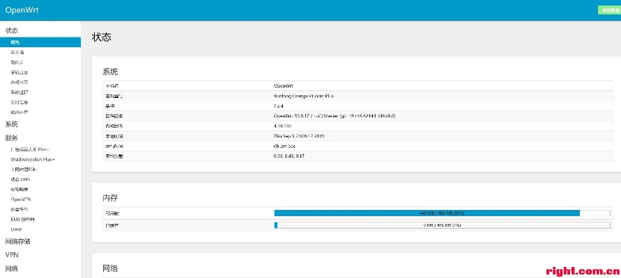Expand the VPN menu in sidebar
The height and width of the screenshot is (278, 621).
tap(12, 255)
